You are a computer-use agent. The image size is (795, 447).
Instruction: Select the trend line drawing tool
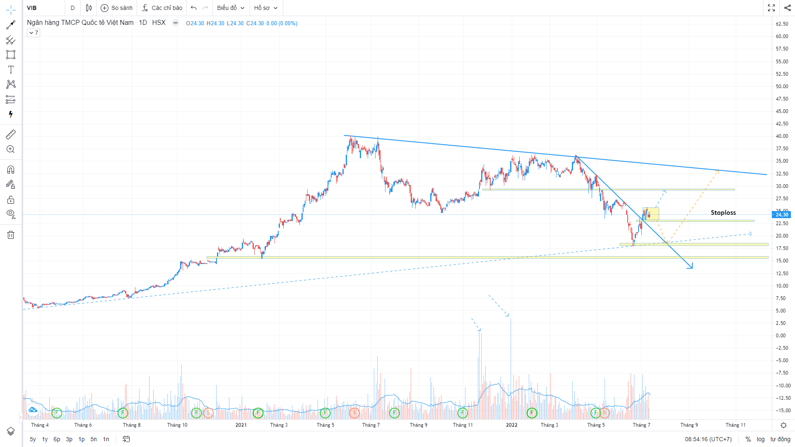coord(11,25)
